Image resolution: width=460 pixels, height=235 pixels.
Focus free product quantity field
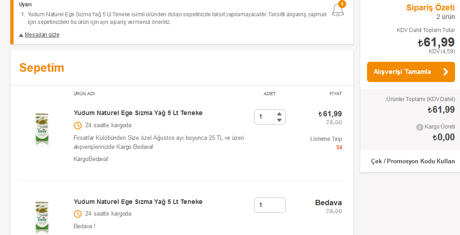point(270,205)
